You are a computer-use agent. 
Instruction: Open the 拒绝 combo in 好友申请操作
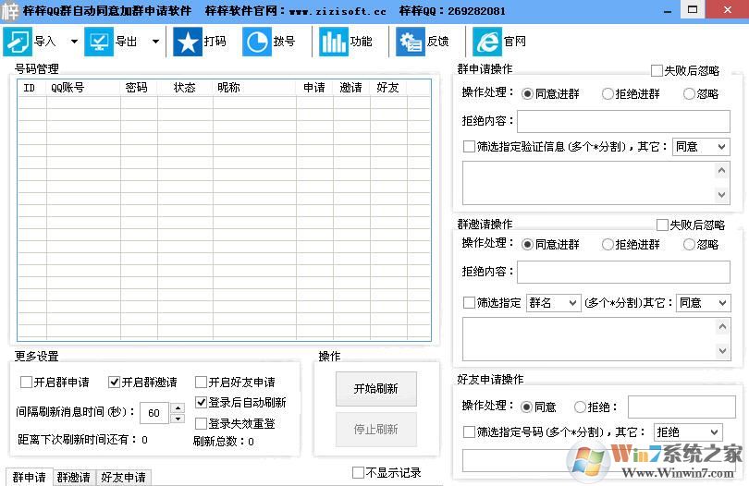pyautogui.click(x=687, y=432)
